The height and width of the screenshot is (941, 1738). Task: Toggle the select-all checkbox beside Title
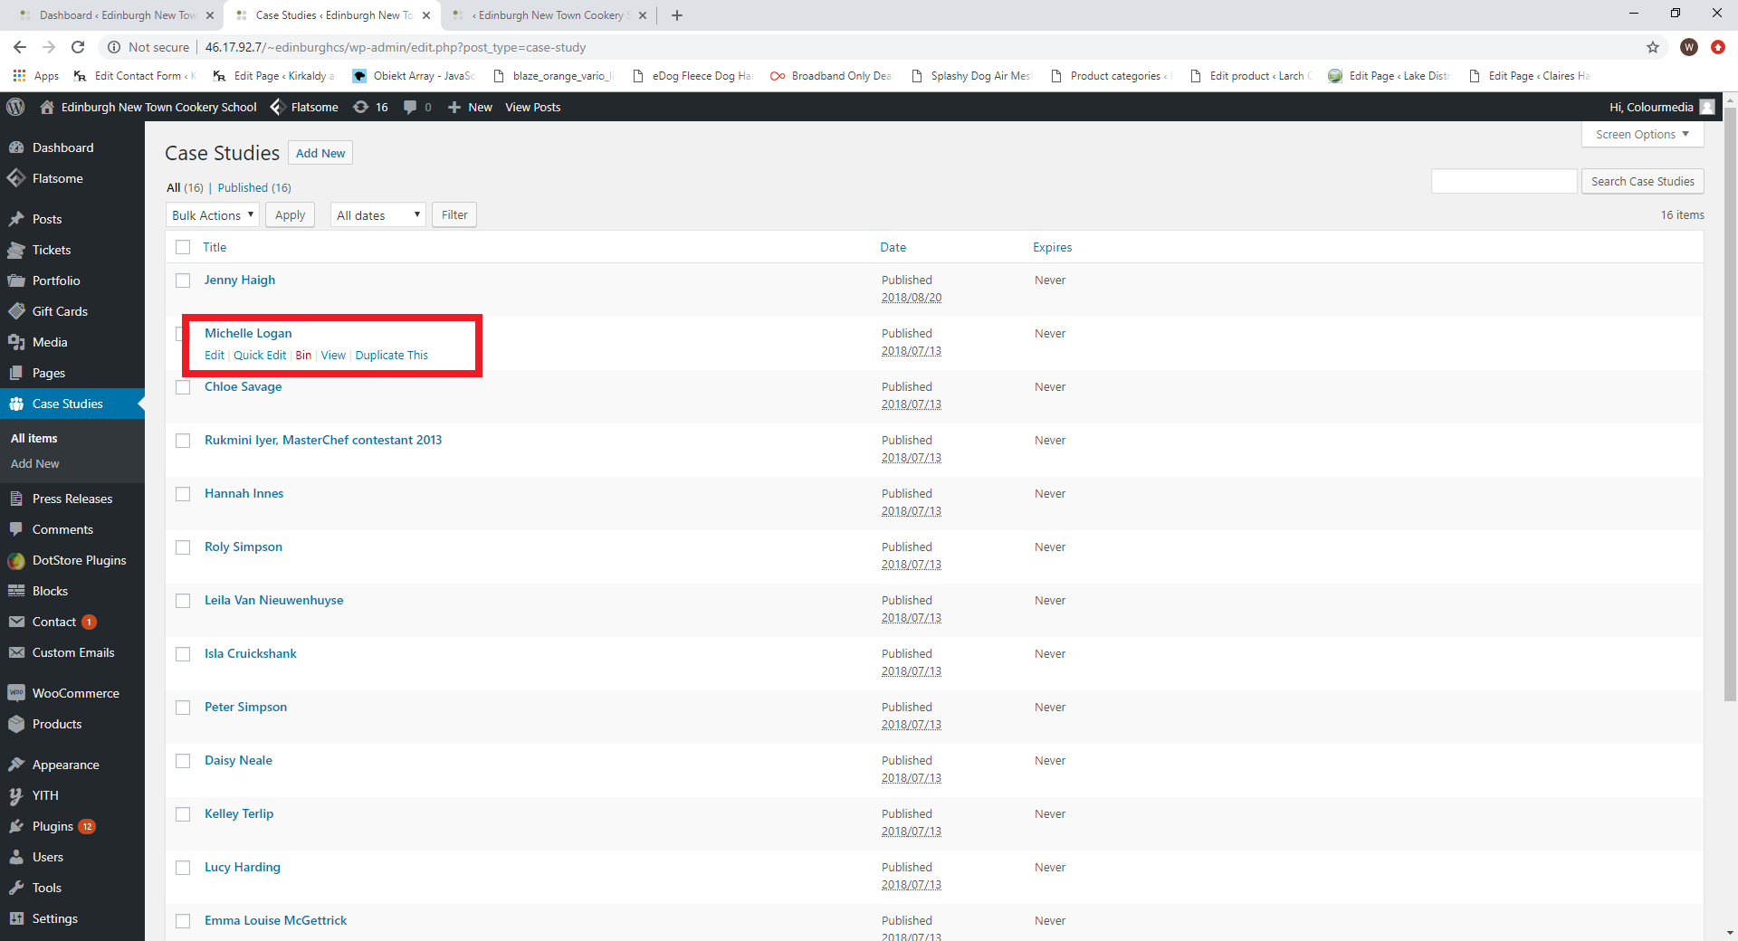click(183, 247)
